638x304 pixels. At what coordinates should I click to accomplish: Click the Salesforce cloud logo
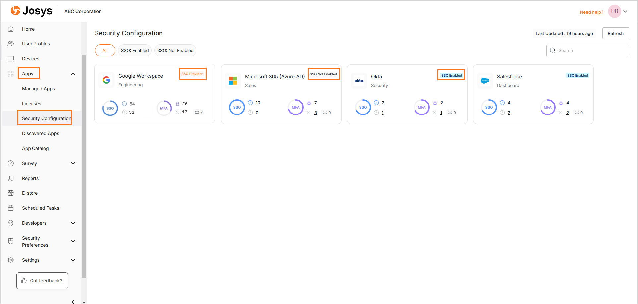(x=485, y=81)
